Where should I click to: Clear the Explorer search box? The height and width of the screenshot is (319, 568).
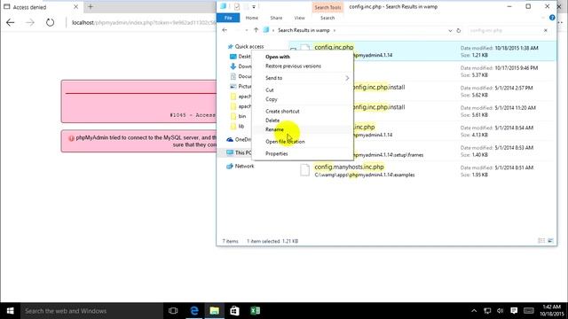546,31
